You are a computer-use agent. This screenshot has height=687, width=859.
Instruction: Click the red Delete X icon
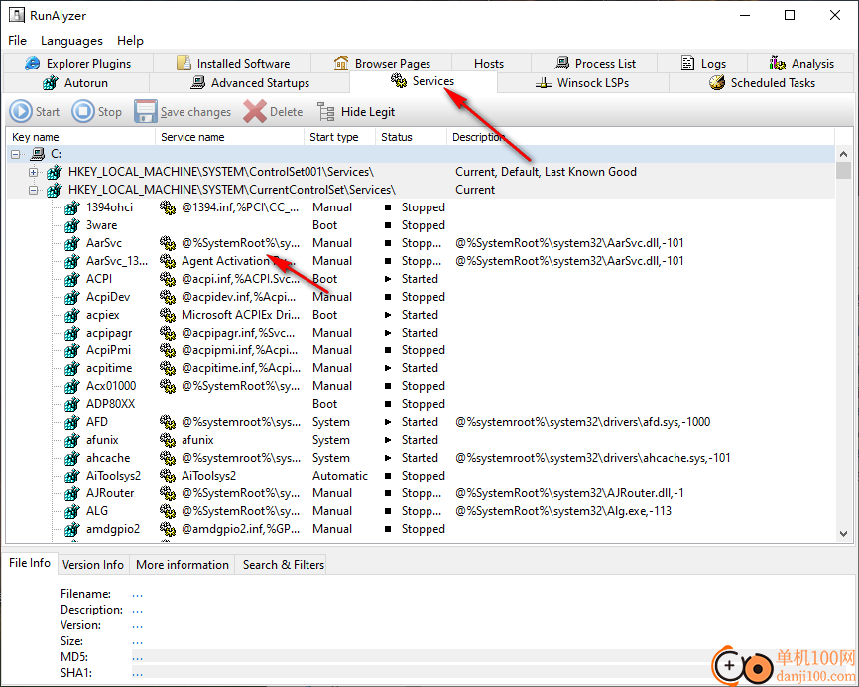click(255, 112)
